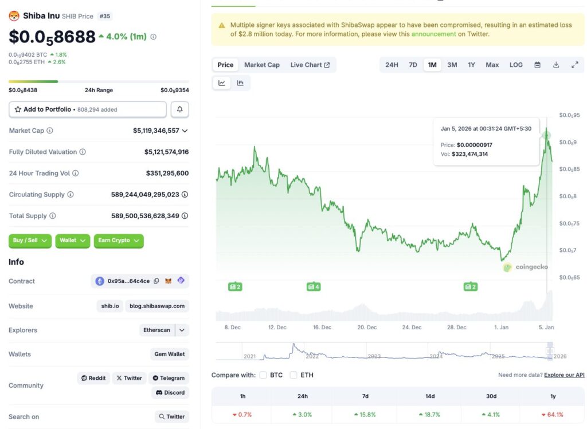
Task: Open the Buy / Sell dropdown
Action: (x=30, y=241)
